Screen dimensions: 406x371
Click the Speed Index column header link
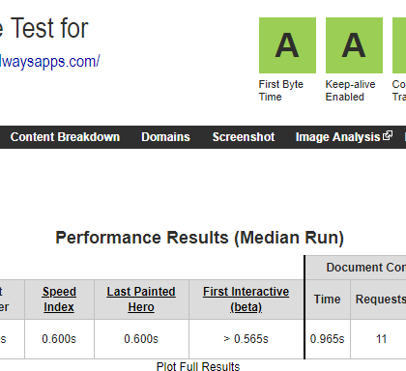pyautogui.click(x=59, y=300)
